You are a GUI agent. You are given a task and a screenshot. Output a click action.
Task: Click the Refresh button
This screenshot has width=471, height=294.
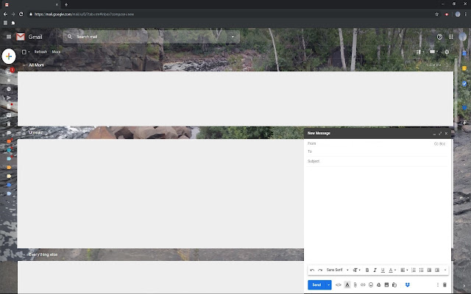click(x=40, y=52)
